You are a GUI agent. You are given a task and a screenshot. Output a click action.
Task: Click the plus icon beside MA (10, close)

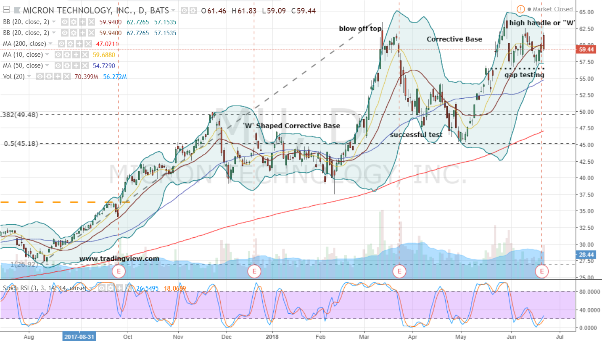pos(77,55)
